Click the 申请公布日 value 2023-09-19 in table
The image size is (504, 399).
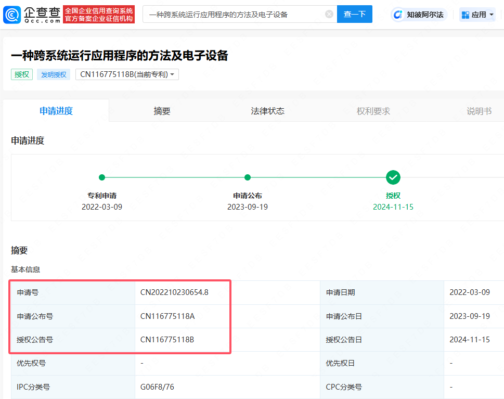(470, 316)
